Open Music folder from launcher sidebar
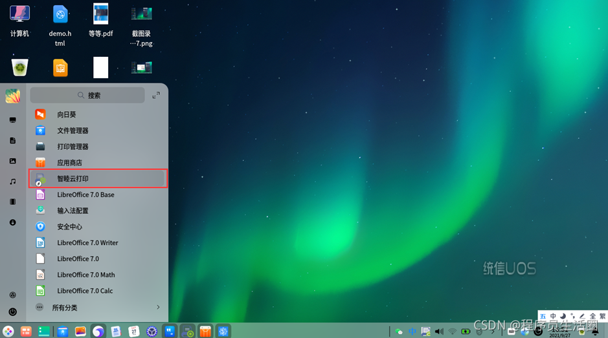The image size is (608, 338). [x=13, y=182]
